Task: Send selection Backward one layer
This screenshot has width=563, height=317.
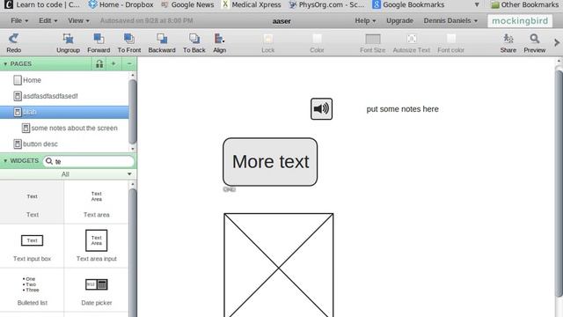Action: coord(162,43)
